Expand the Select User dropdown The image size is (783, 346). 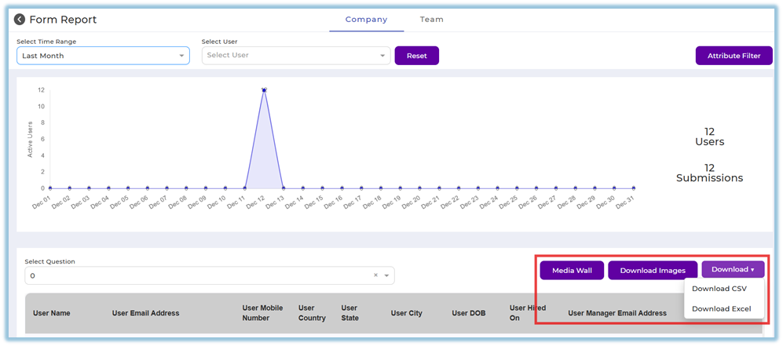tap(295, 56)
